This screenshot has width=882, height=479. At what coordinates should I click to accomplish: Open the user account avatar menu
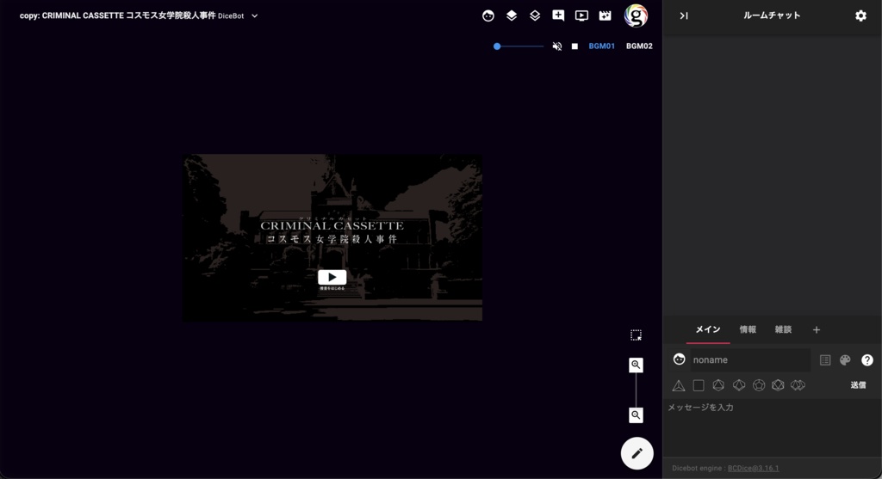[637, 15]
